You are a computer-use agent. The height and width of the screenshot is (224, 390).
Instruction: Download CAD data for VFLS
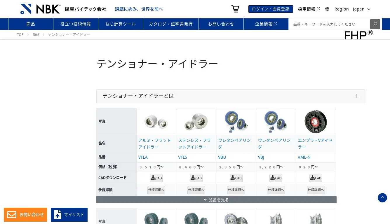click(x=196, y=178)
